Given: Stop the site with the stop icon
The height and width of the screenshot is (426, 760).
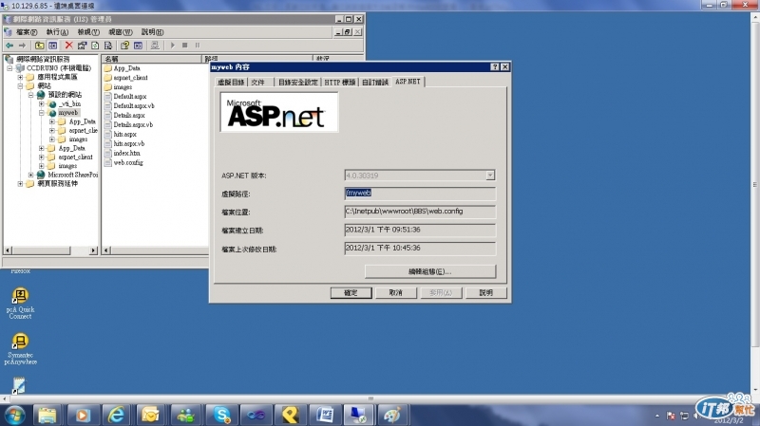Looking at the screenshot, I should pos(184,46).
